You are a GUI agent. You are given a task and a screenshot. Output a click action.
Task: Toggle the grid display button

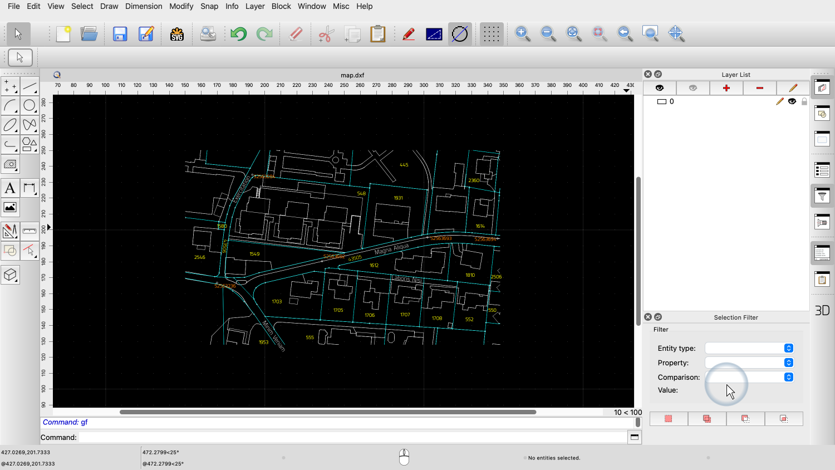[x=491, y=34]
